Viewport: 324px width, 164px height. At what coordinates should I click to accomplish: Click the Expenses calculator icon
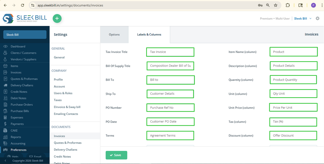(5, 117)
